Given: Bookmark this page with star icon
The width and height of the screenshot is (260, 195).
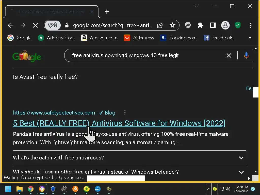Looking at the screenshot, I should click(172, 25).
